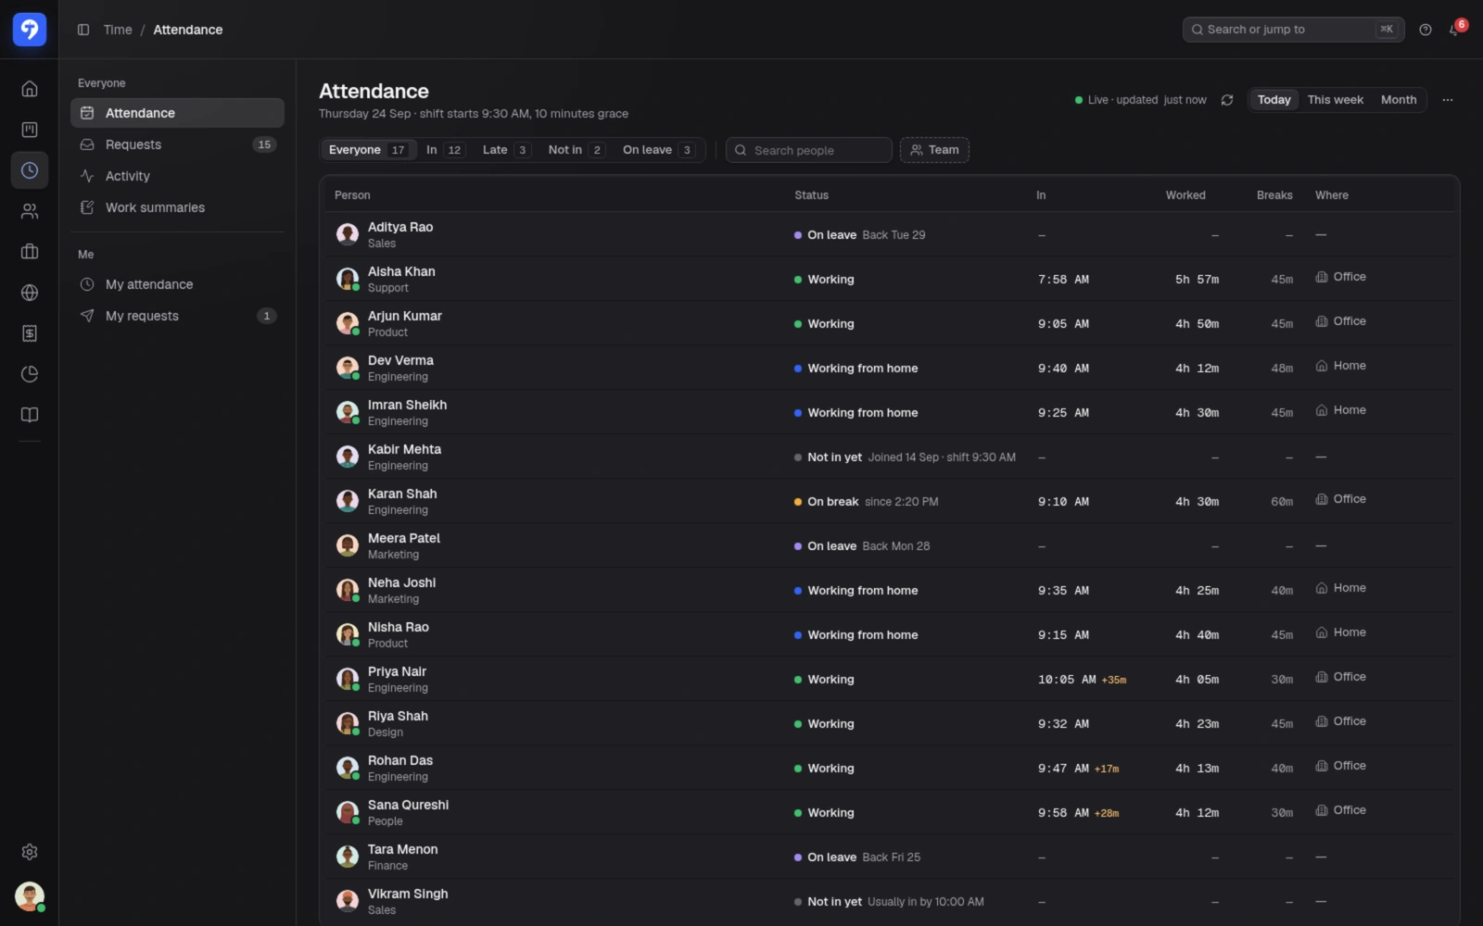Switch to the Month view

point(1399,100)
